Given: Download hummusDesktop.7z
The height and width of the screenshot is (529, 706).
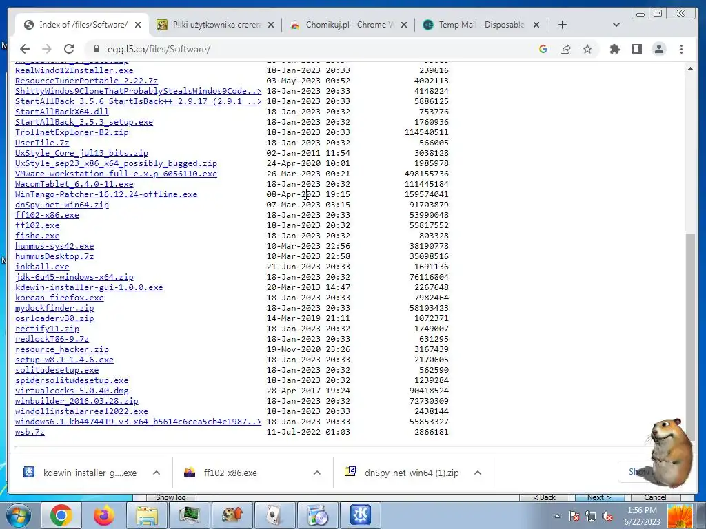Looking at the screenshot, I should (x=54, y=256).
